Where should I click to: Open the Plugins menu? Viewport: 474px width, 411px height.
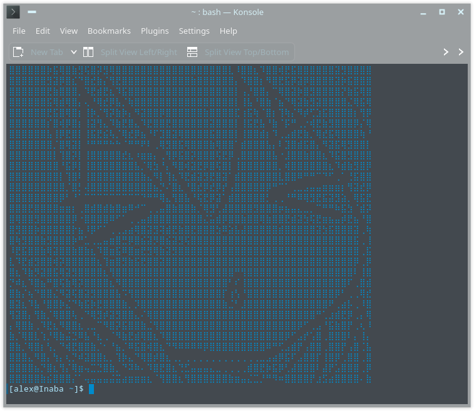155,31
